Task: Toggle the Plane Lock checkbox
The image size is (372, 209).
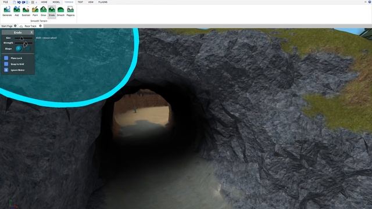Action: click(6, 58)
